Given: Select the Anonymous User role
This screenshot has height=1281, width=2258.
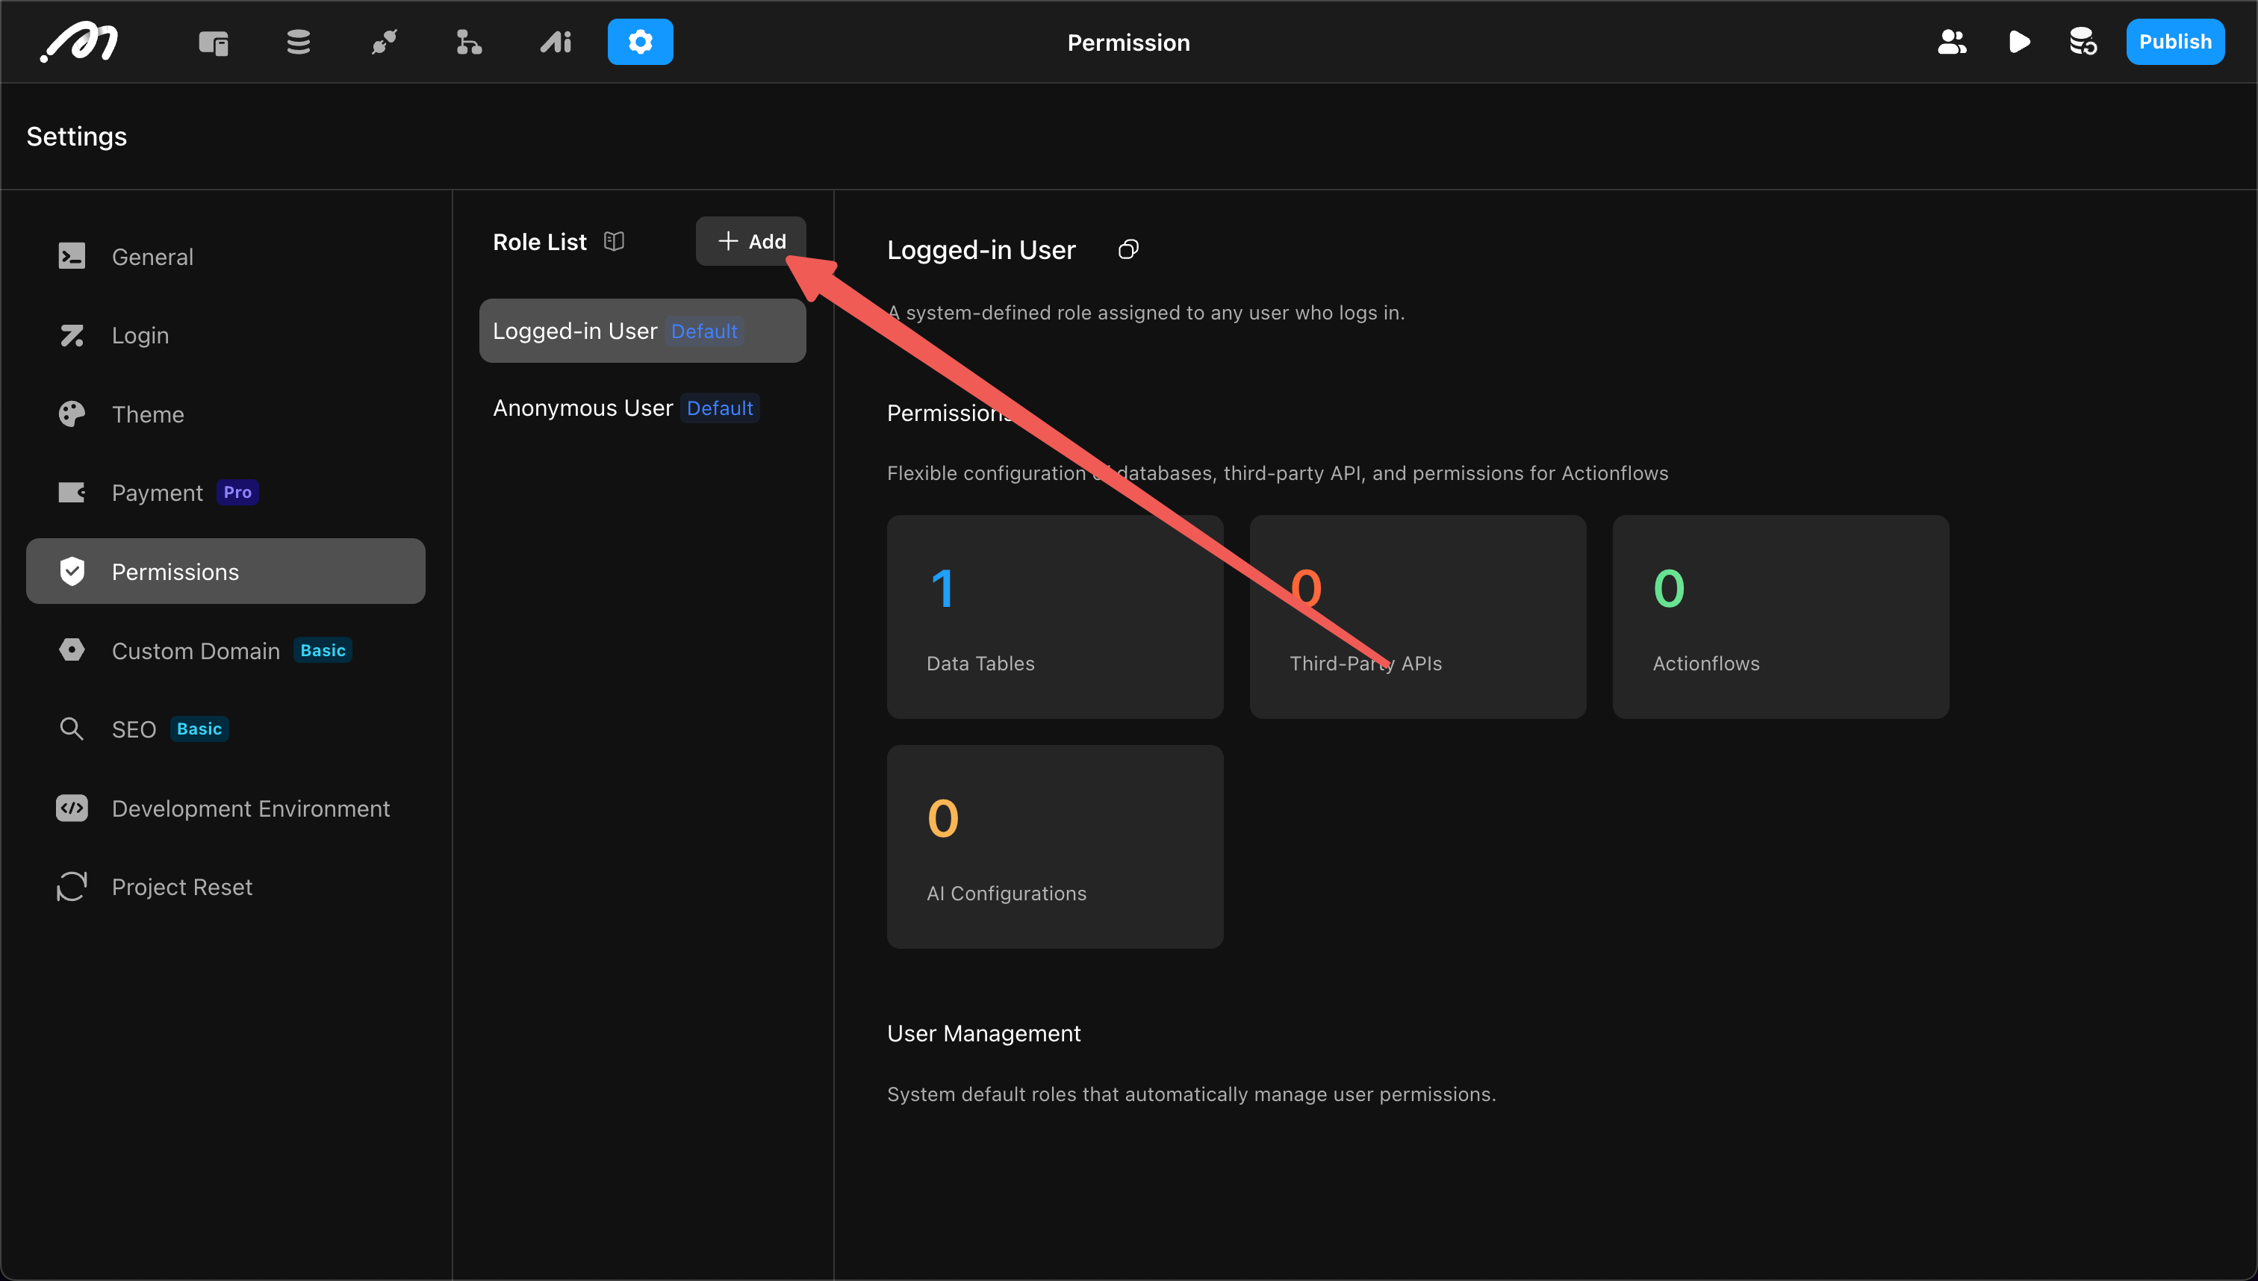Looking at the screenshot, I should [x=642, y=408].
